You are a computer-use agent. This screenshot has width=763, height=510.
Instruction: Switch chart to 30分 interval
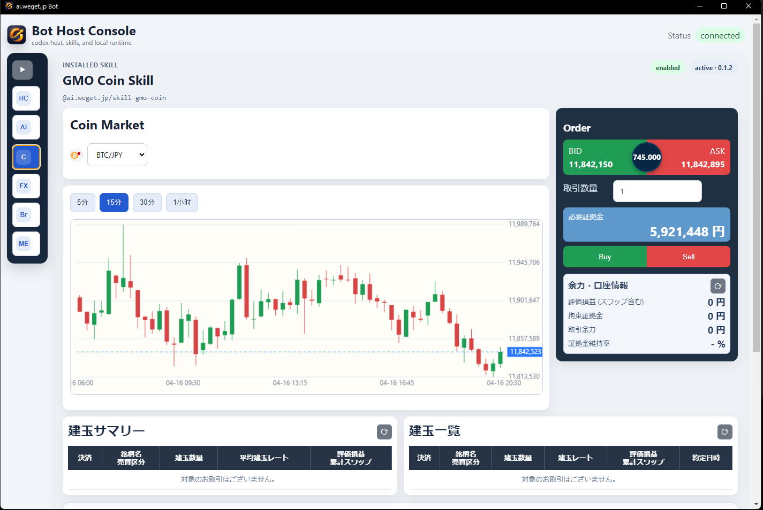click(x=147, y=203)
